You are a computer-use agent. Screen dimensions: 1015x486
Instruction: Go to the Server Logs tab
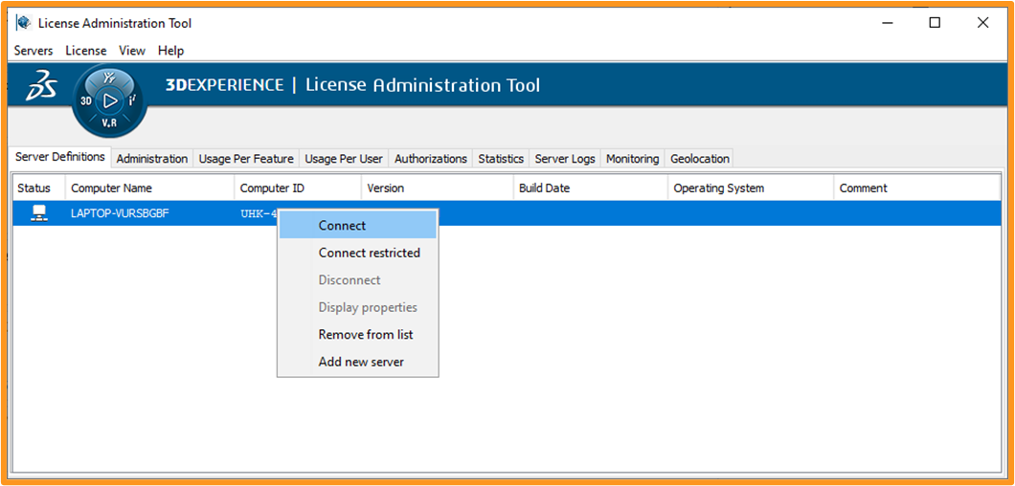(564, 159)
